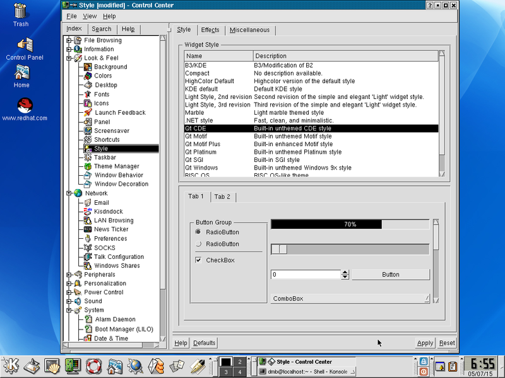Viewport: 505px width, 378px height.
Task: Collapse the Look & Feel tree node
Action: [69, 58]
